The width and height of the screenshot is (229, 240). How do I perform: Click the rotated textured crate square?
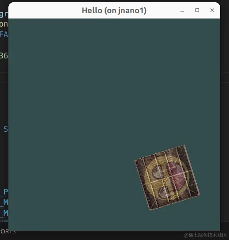[167, 178]
